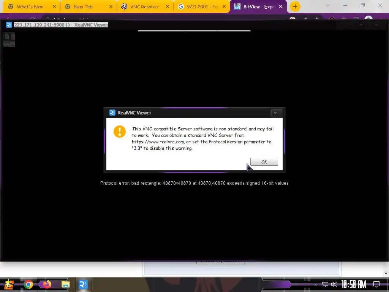This screenshot has width=389, height=292.
Task: Click the 223.171.139.241:5900 viewer title text
Action: [x=61, y=25]
